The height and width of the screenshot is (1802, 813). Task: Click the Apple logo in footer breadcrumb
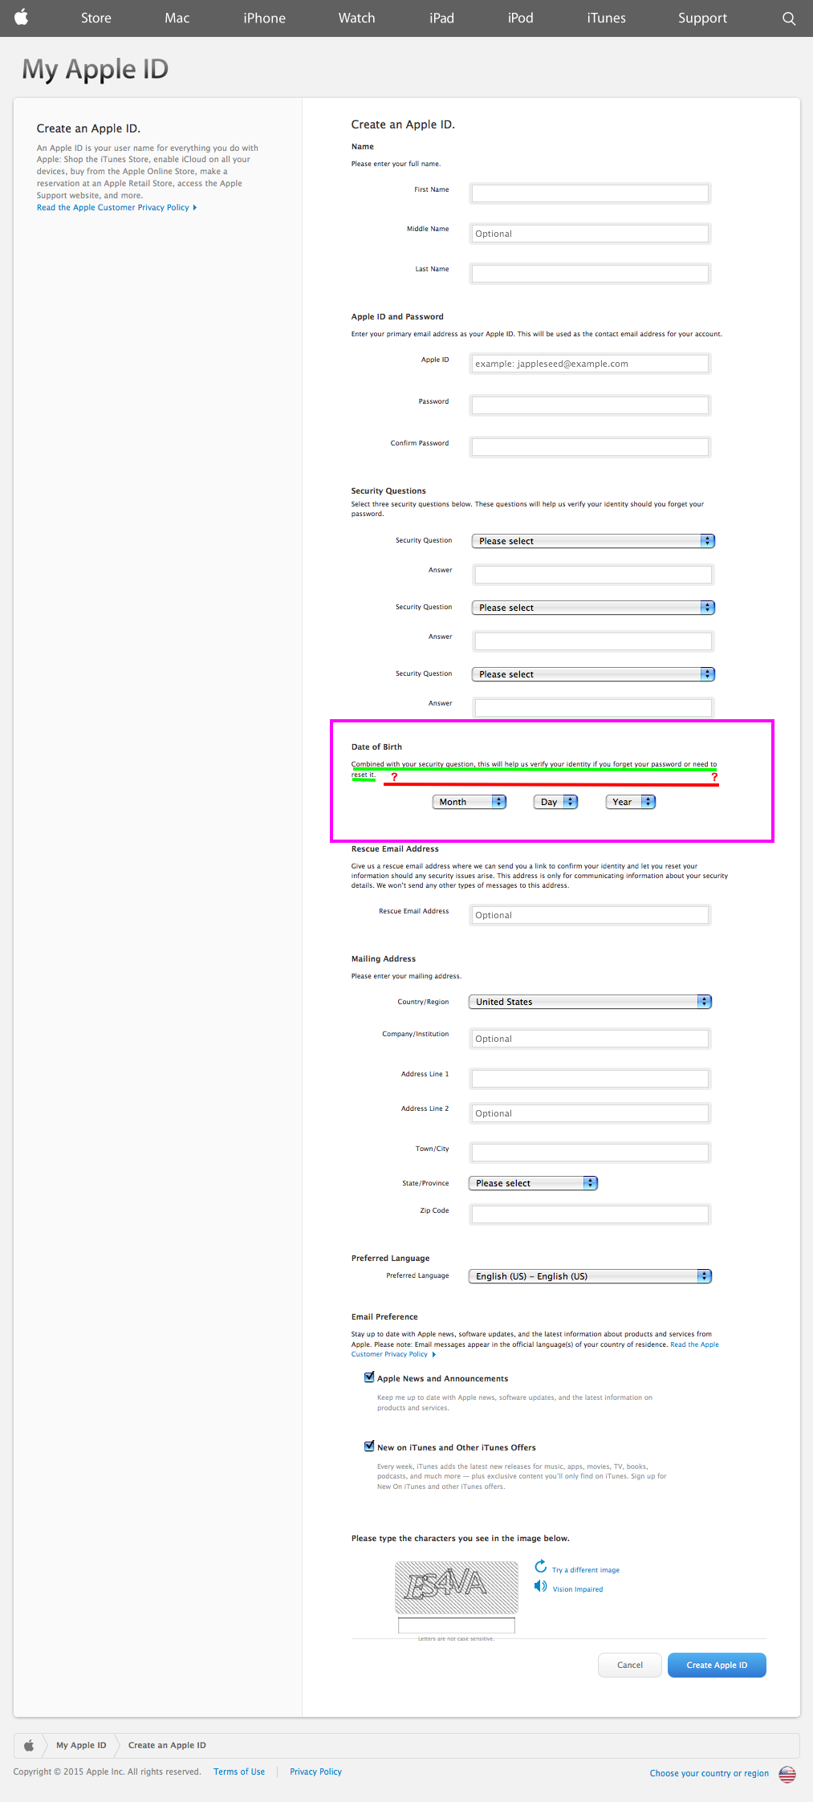tap(29, 1745)
